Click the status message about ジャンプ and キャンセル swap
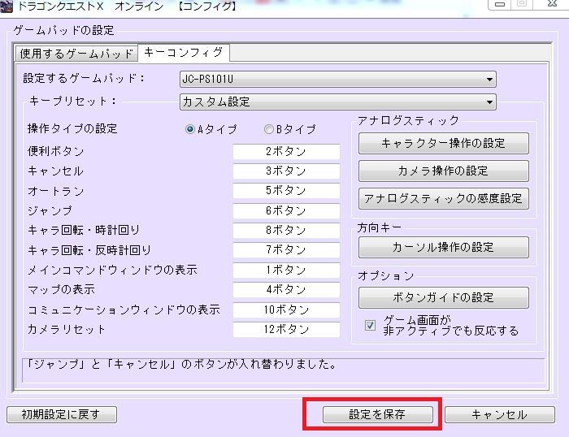 tap(180, 364)
